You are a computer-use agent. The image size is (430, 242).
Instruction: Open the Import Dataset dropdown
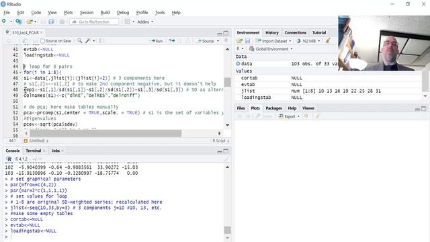click(273, 41)
